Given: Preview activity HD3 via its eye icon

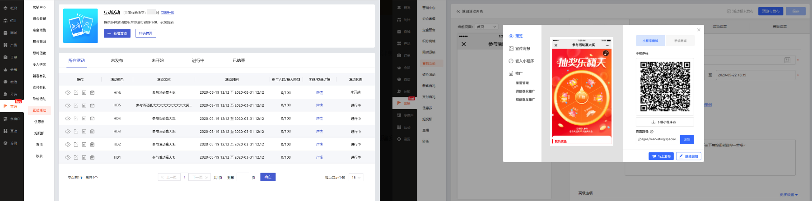Looking at the screenshot, I should [68, 132].
